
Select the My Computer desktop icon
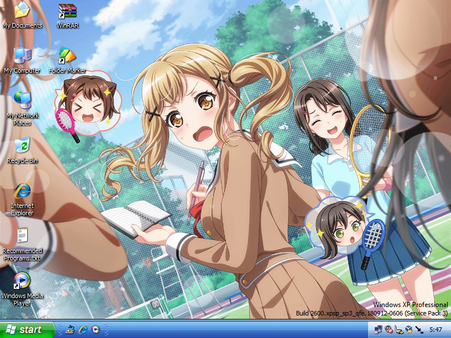(x=22, y=60)
